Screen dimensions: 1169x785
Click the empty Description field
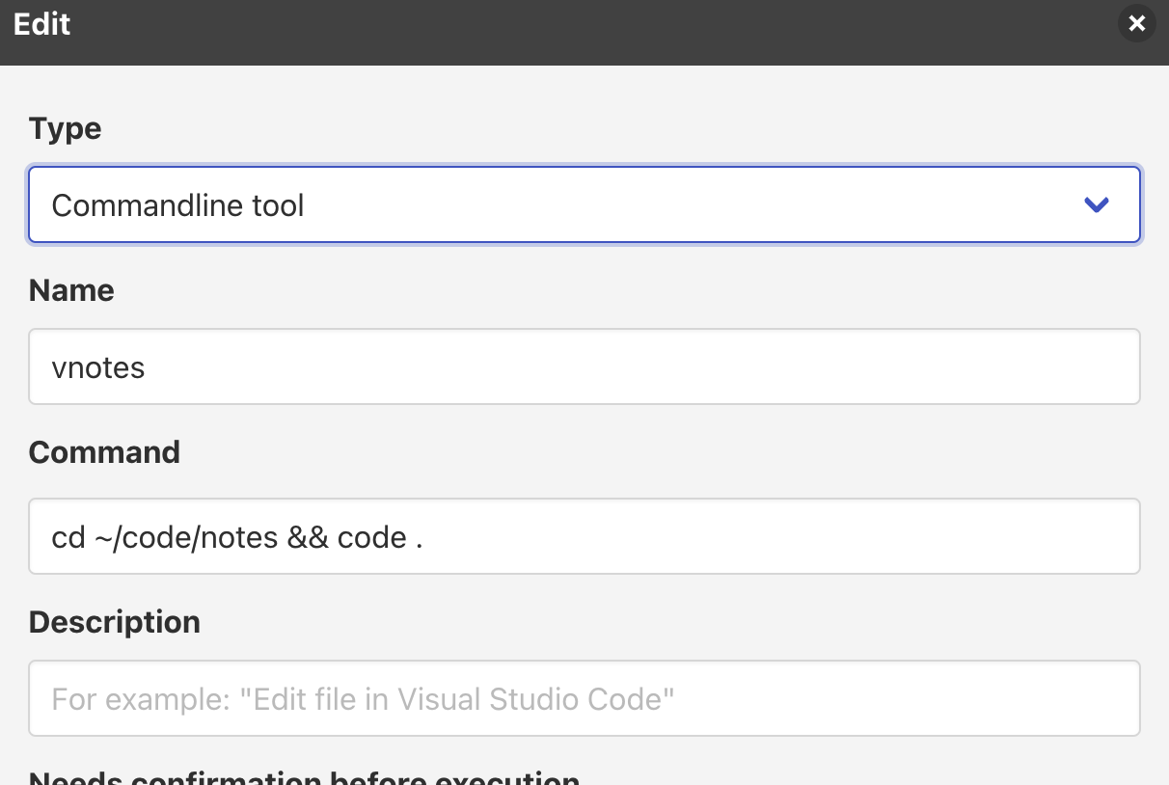[584, 698]
